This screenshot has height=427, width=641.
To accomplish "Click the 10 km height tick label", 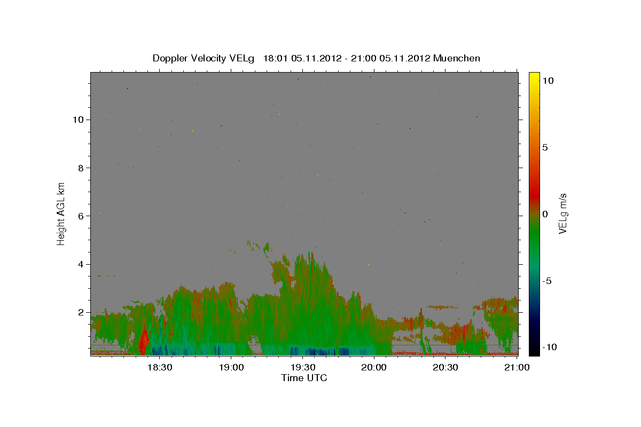I will [79, 120].
